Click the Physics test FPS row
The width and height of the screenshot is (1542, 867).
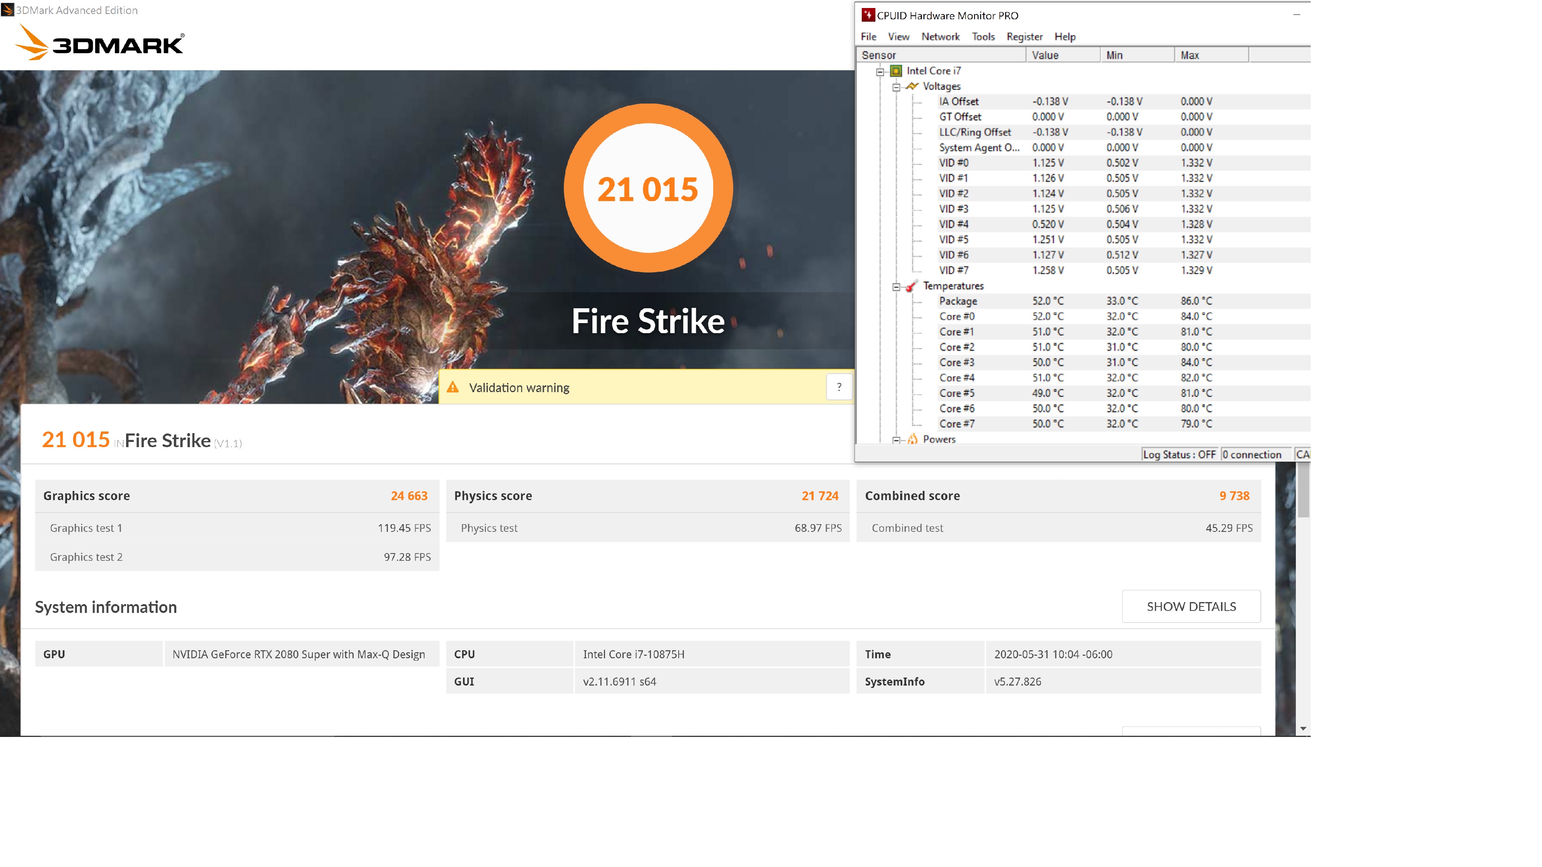click(x=648, y=528)
